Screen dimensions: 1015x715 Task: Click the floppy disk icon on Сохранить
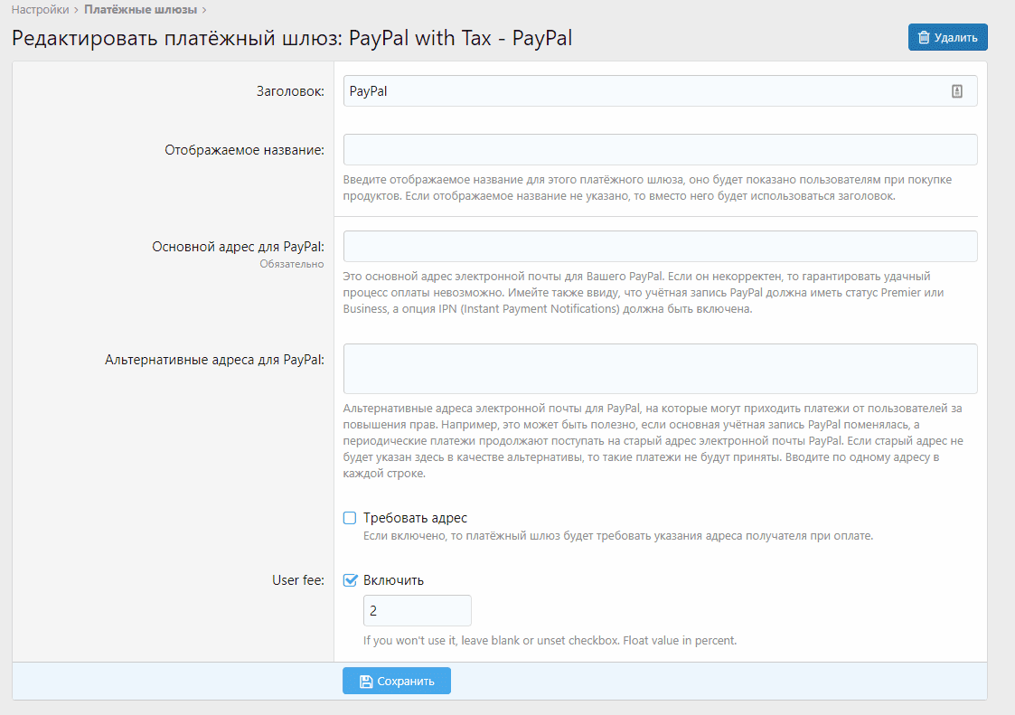(366, 682)
